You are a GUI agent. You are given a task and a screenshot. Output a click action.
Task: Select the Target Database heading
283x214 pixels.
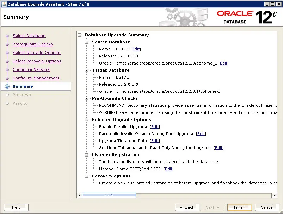(x=111, y=70)
